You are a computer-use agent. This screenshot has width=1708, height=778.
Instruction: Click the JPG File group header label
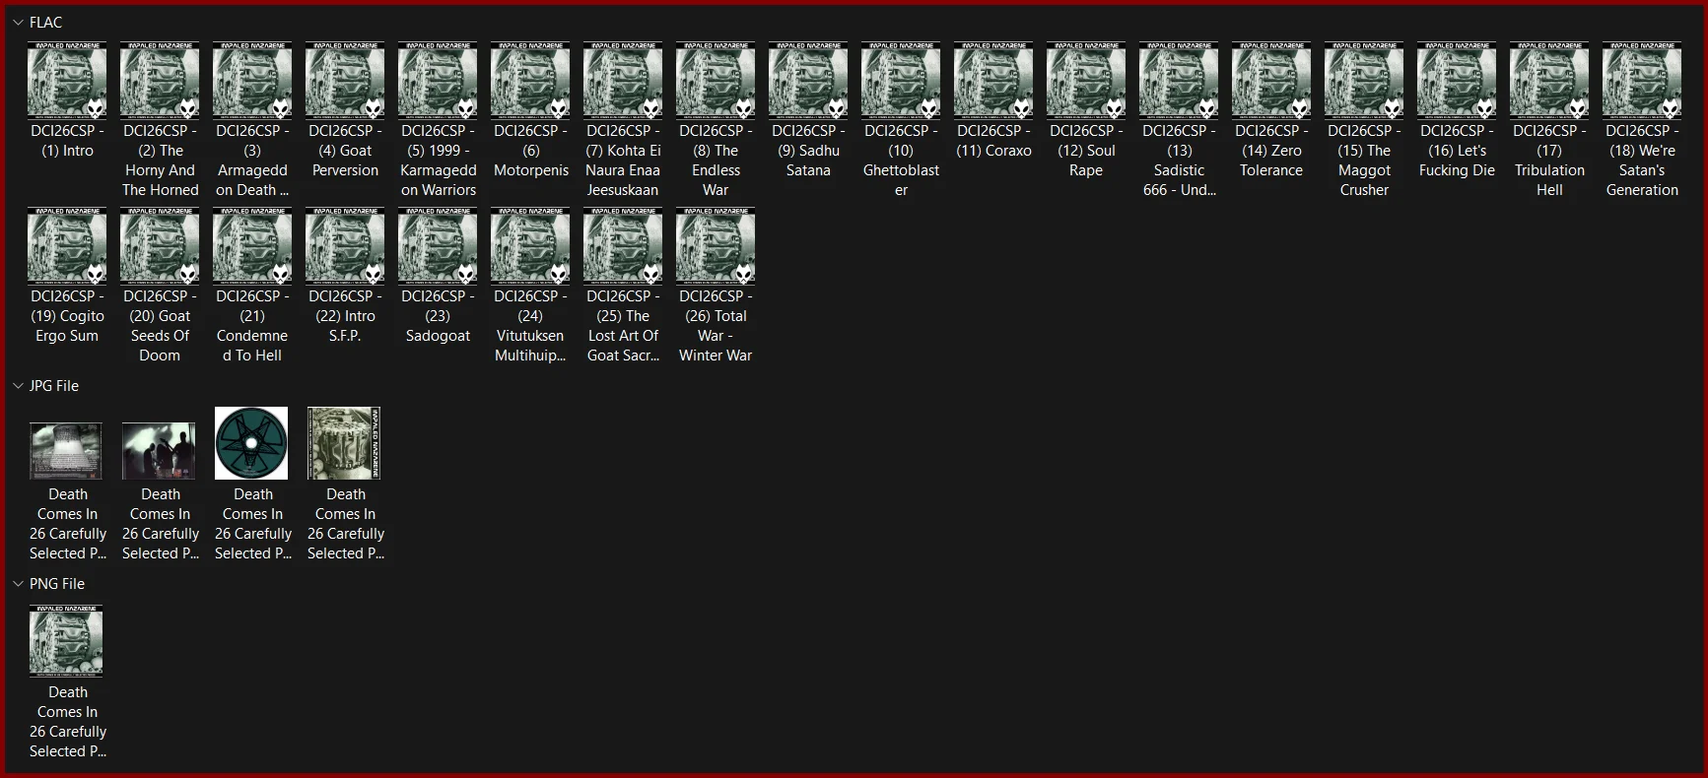[x=54, y=386]
